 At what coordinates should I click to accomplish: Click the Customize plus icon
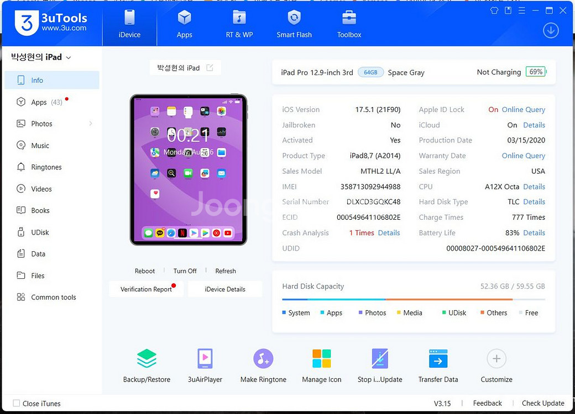496,359
